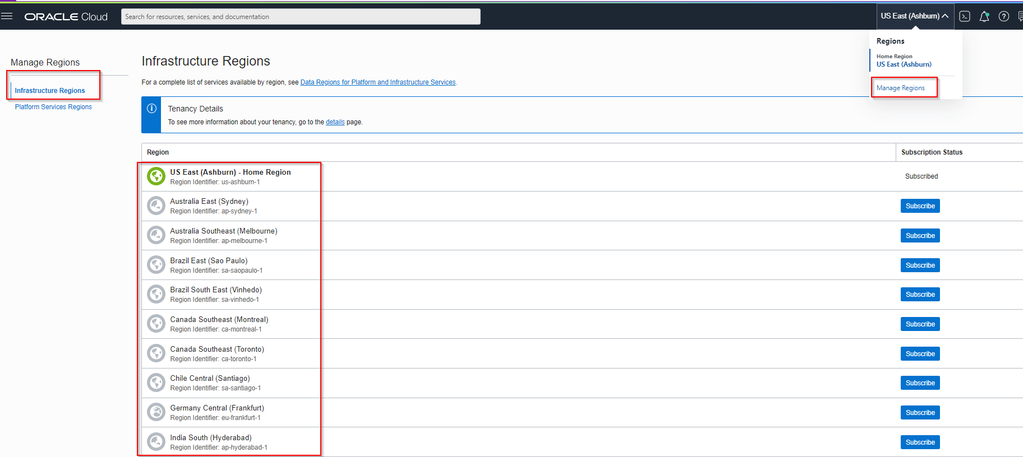Click the Australia East Sydney globe icon

156,206
